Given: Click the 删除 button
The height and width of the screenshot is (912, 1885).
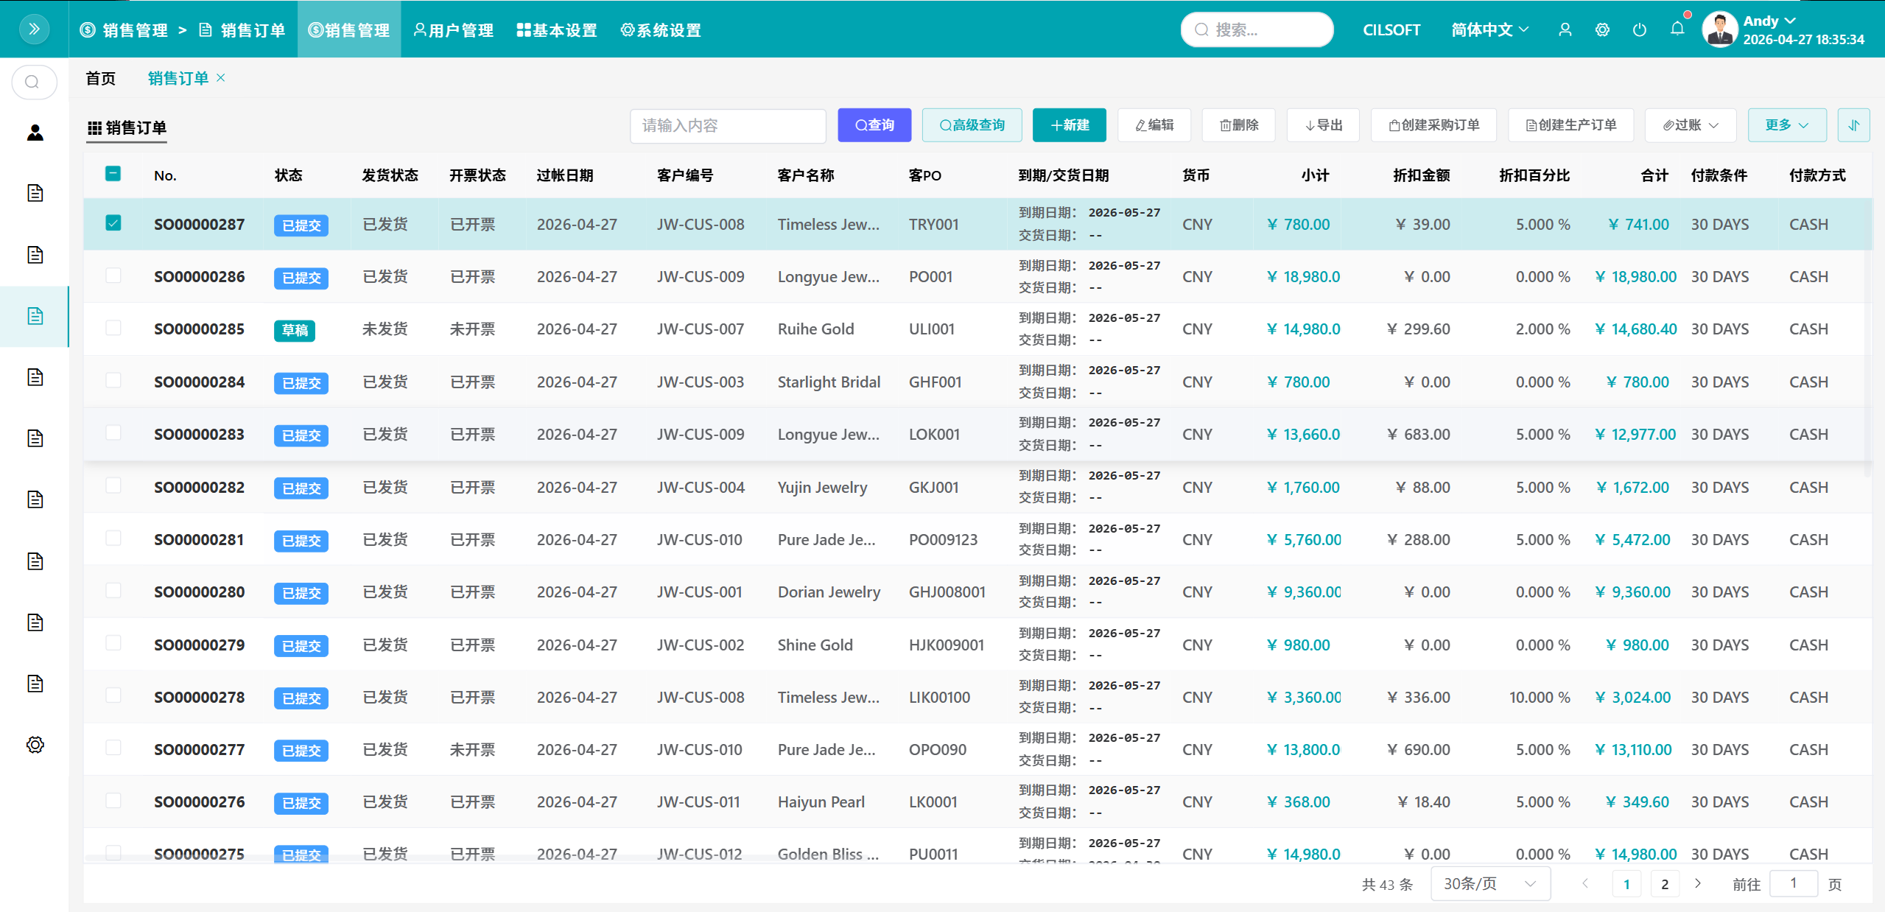Looking at the screenshot, I should pyautogui.click(x=1239, y=125).
